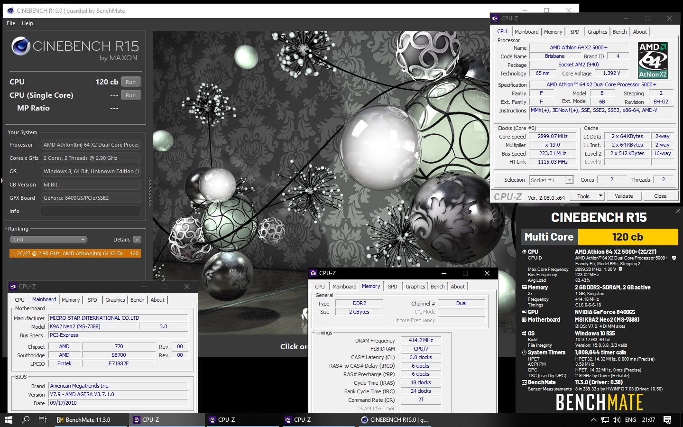
Task: Click the System Timers clock icon in BenchMate
Action: click(524, 353)
